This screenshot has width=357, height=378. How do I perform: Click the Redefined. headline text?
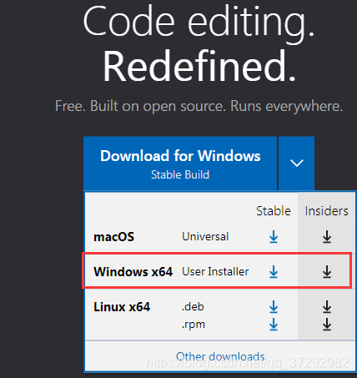[199, 66]
